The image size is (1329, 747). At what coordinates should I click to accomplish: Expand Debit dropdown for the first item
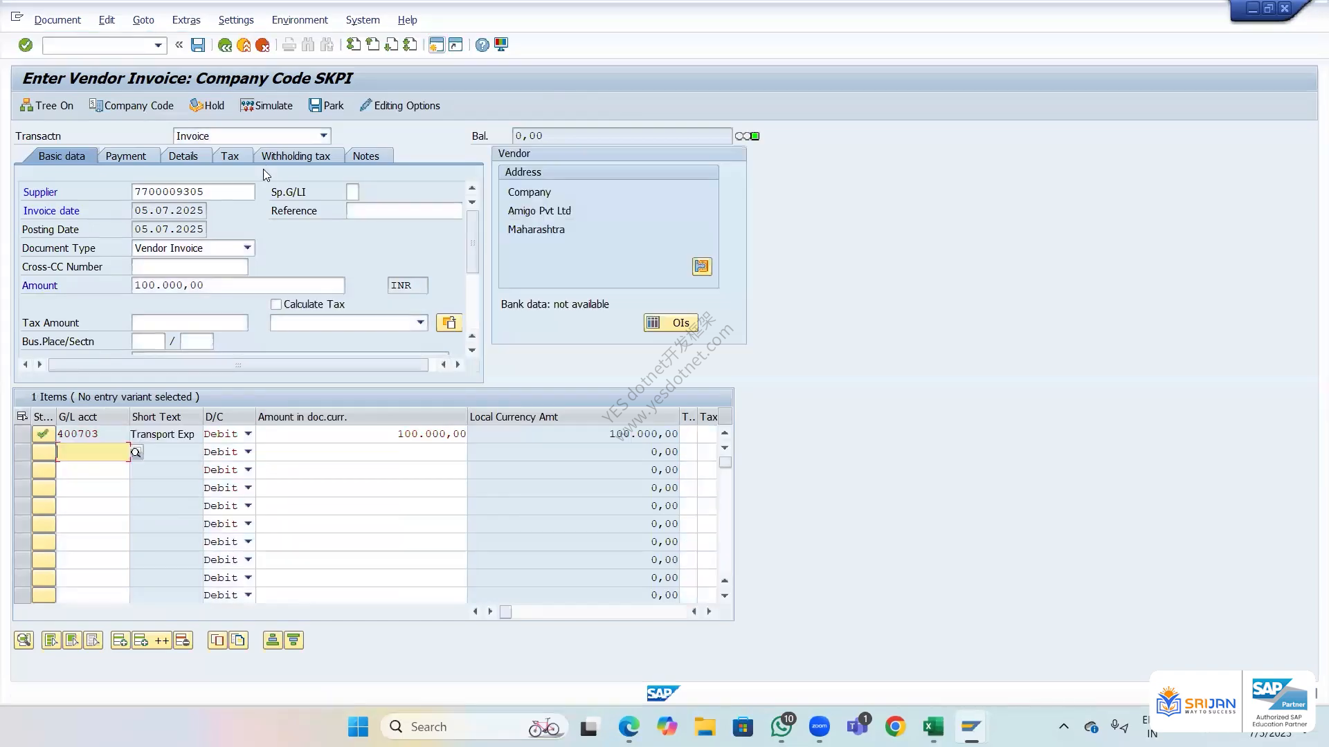click(248, 434)
